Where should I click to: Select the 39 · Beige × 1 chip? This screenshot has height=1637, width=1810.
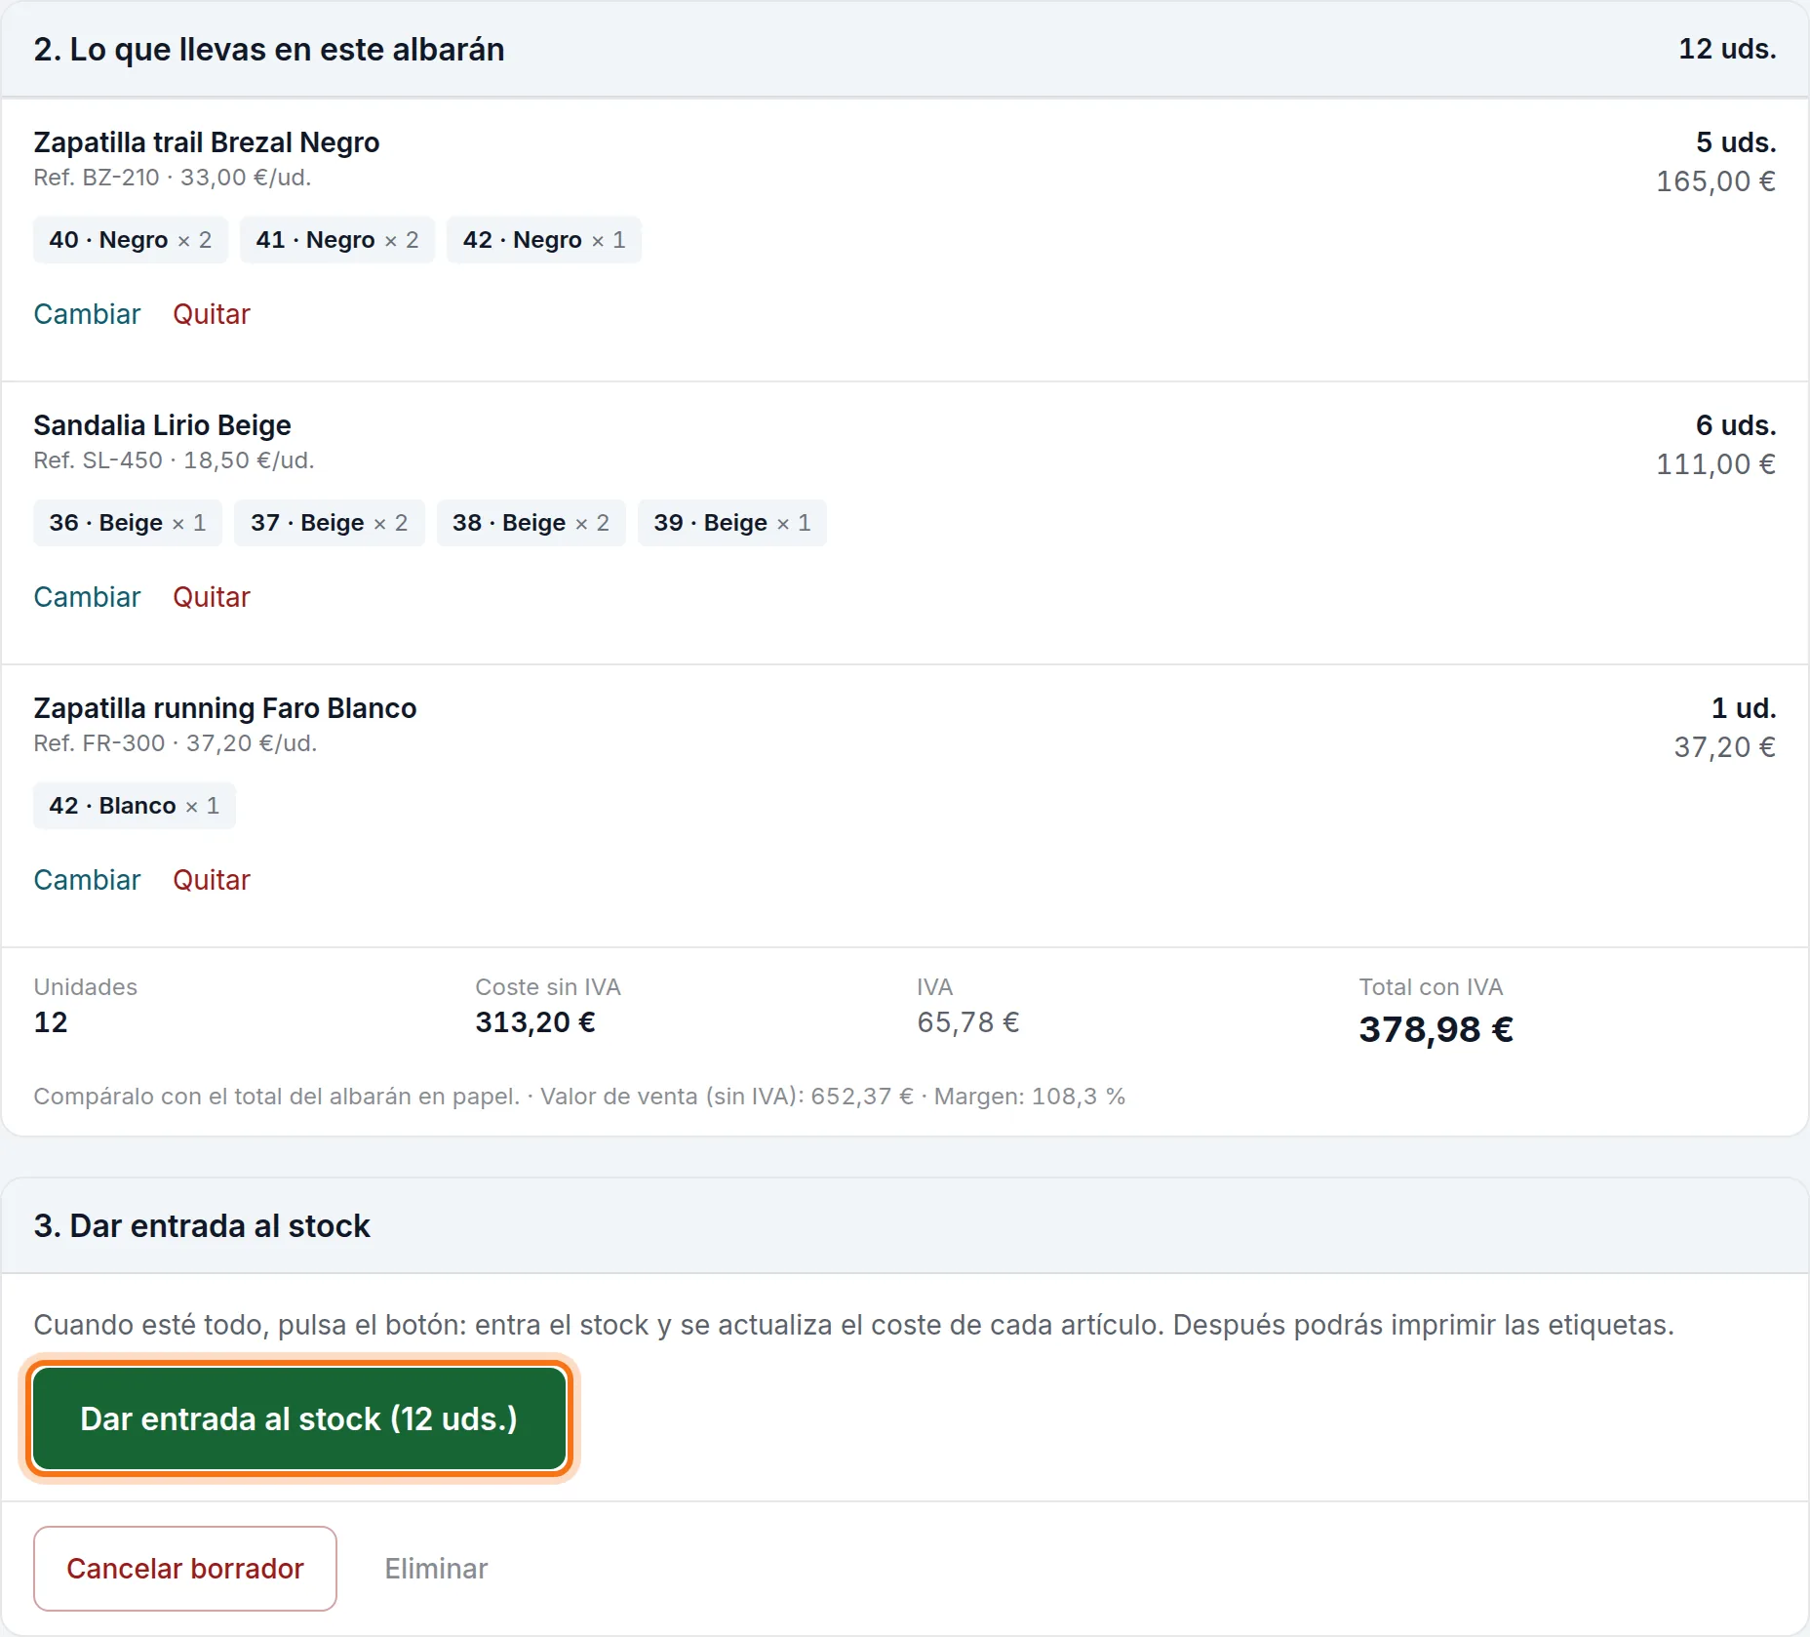(x=732, y=523)
